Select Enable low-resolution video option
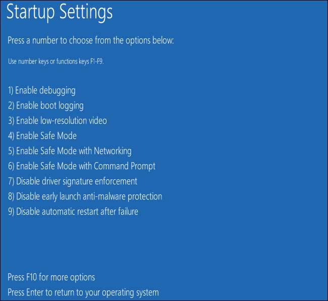This screenshot has height=301, width=328. point(58,121)
